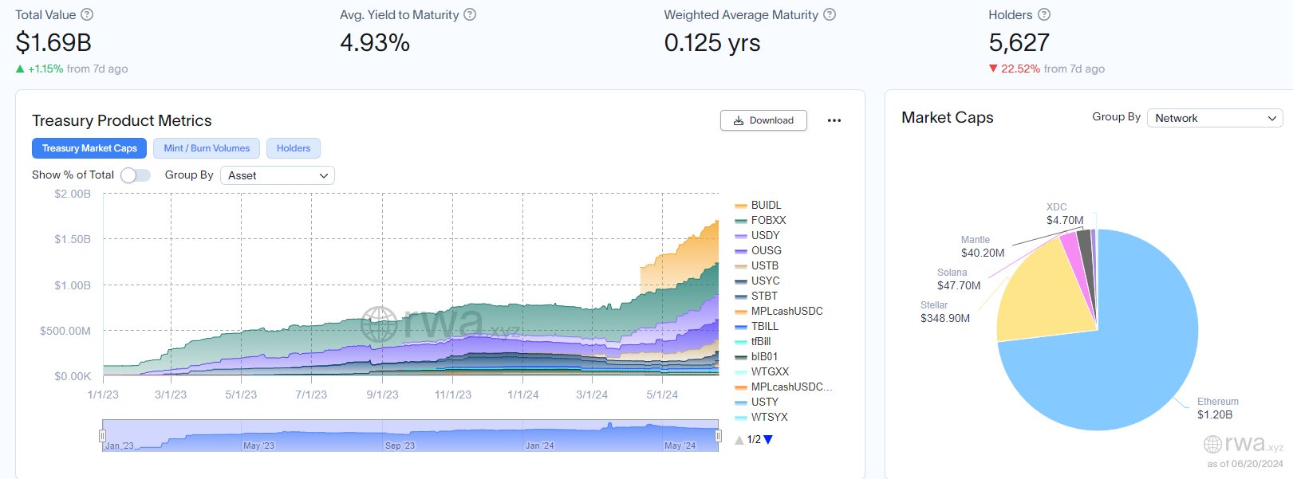1293x479 pixels.
Task: Click the info icon beside Total Value
Action: click(88, 14)
